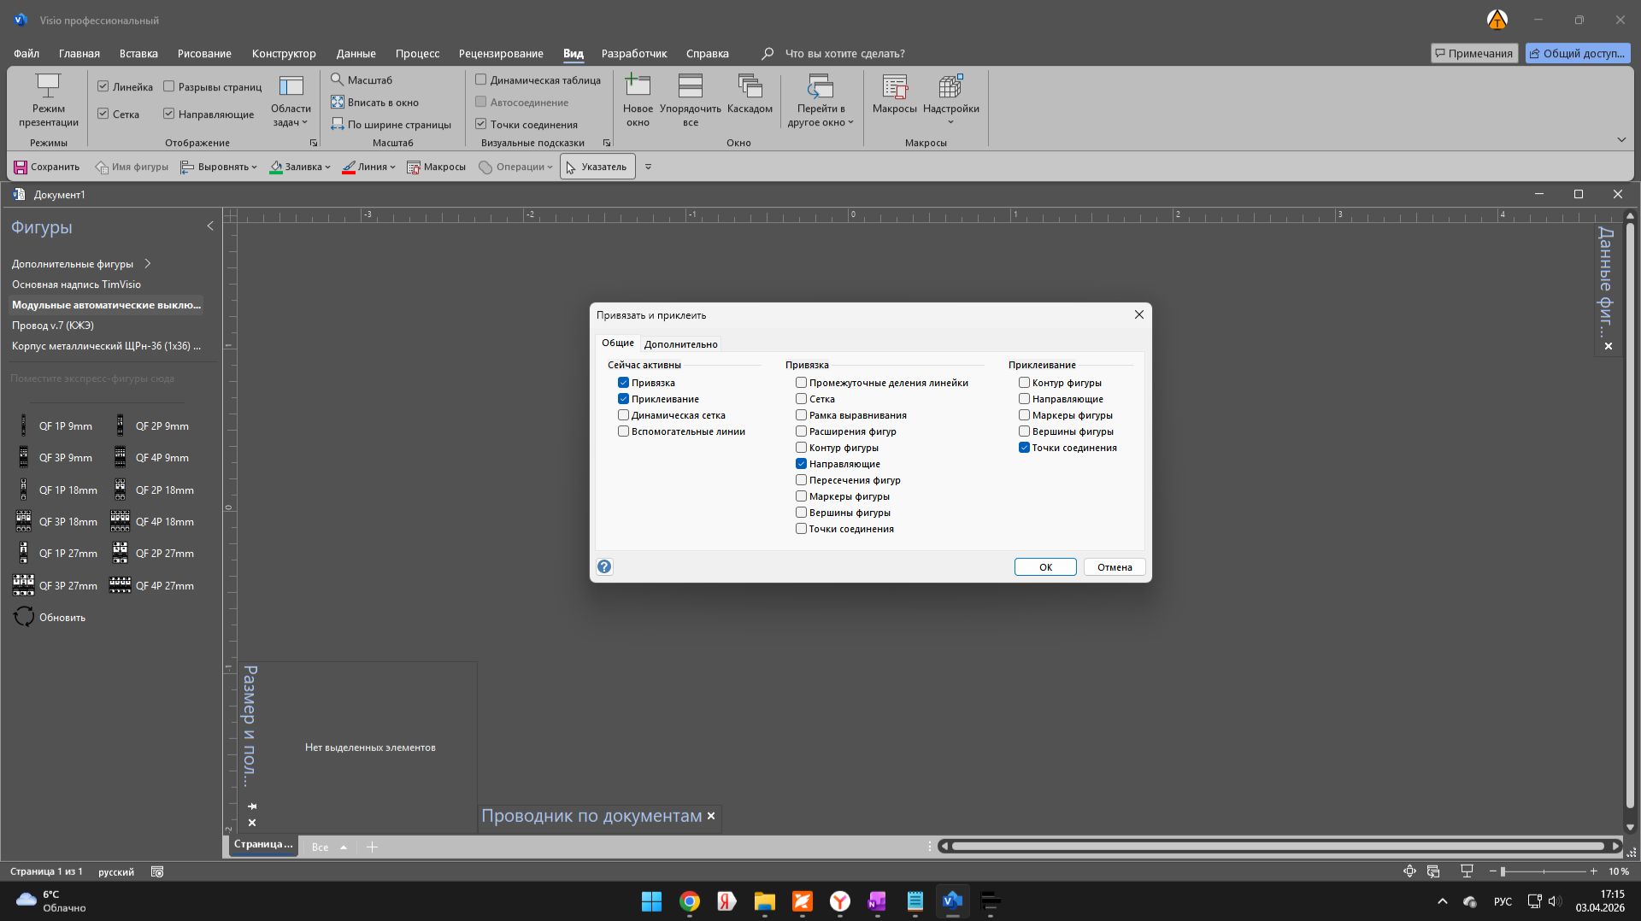Open a new window via Новое окно
Image resolution: width=1641 pixels, height=921 pixels.
tap(637, 97)
